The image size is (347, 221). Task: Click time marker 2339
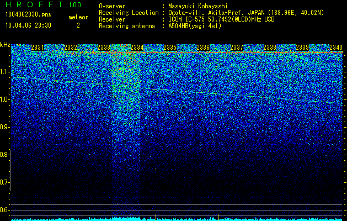click(x=302, y=48)
